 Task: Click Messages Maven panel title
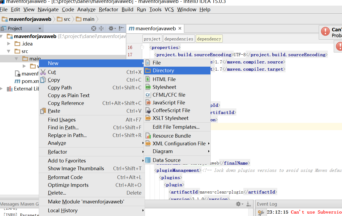coord(19,204)
